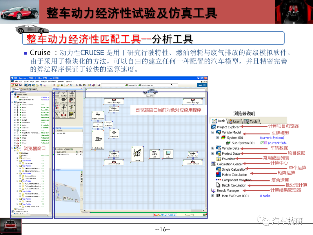Toggle second checkbox in Sub-systems list Sub-System 001 row

(x=81, y=154)
